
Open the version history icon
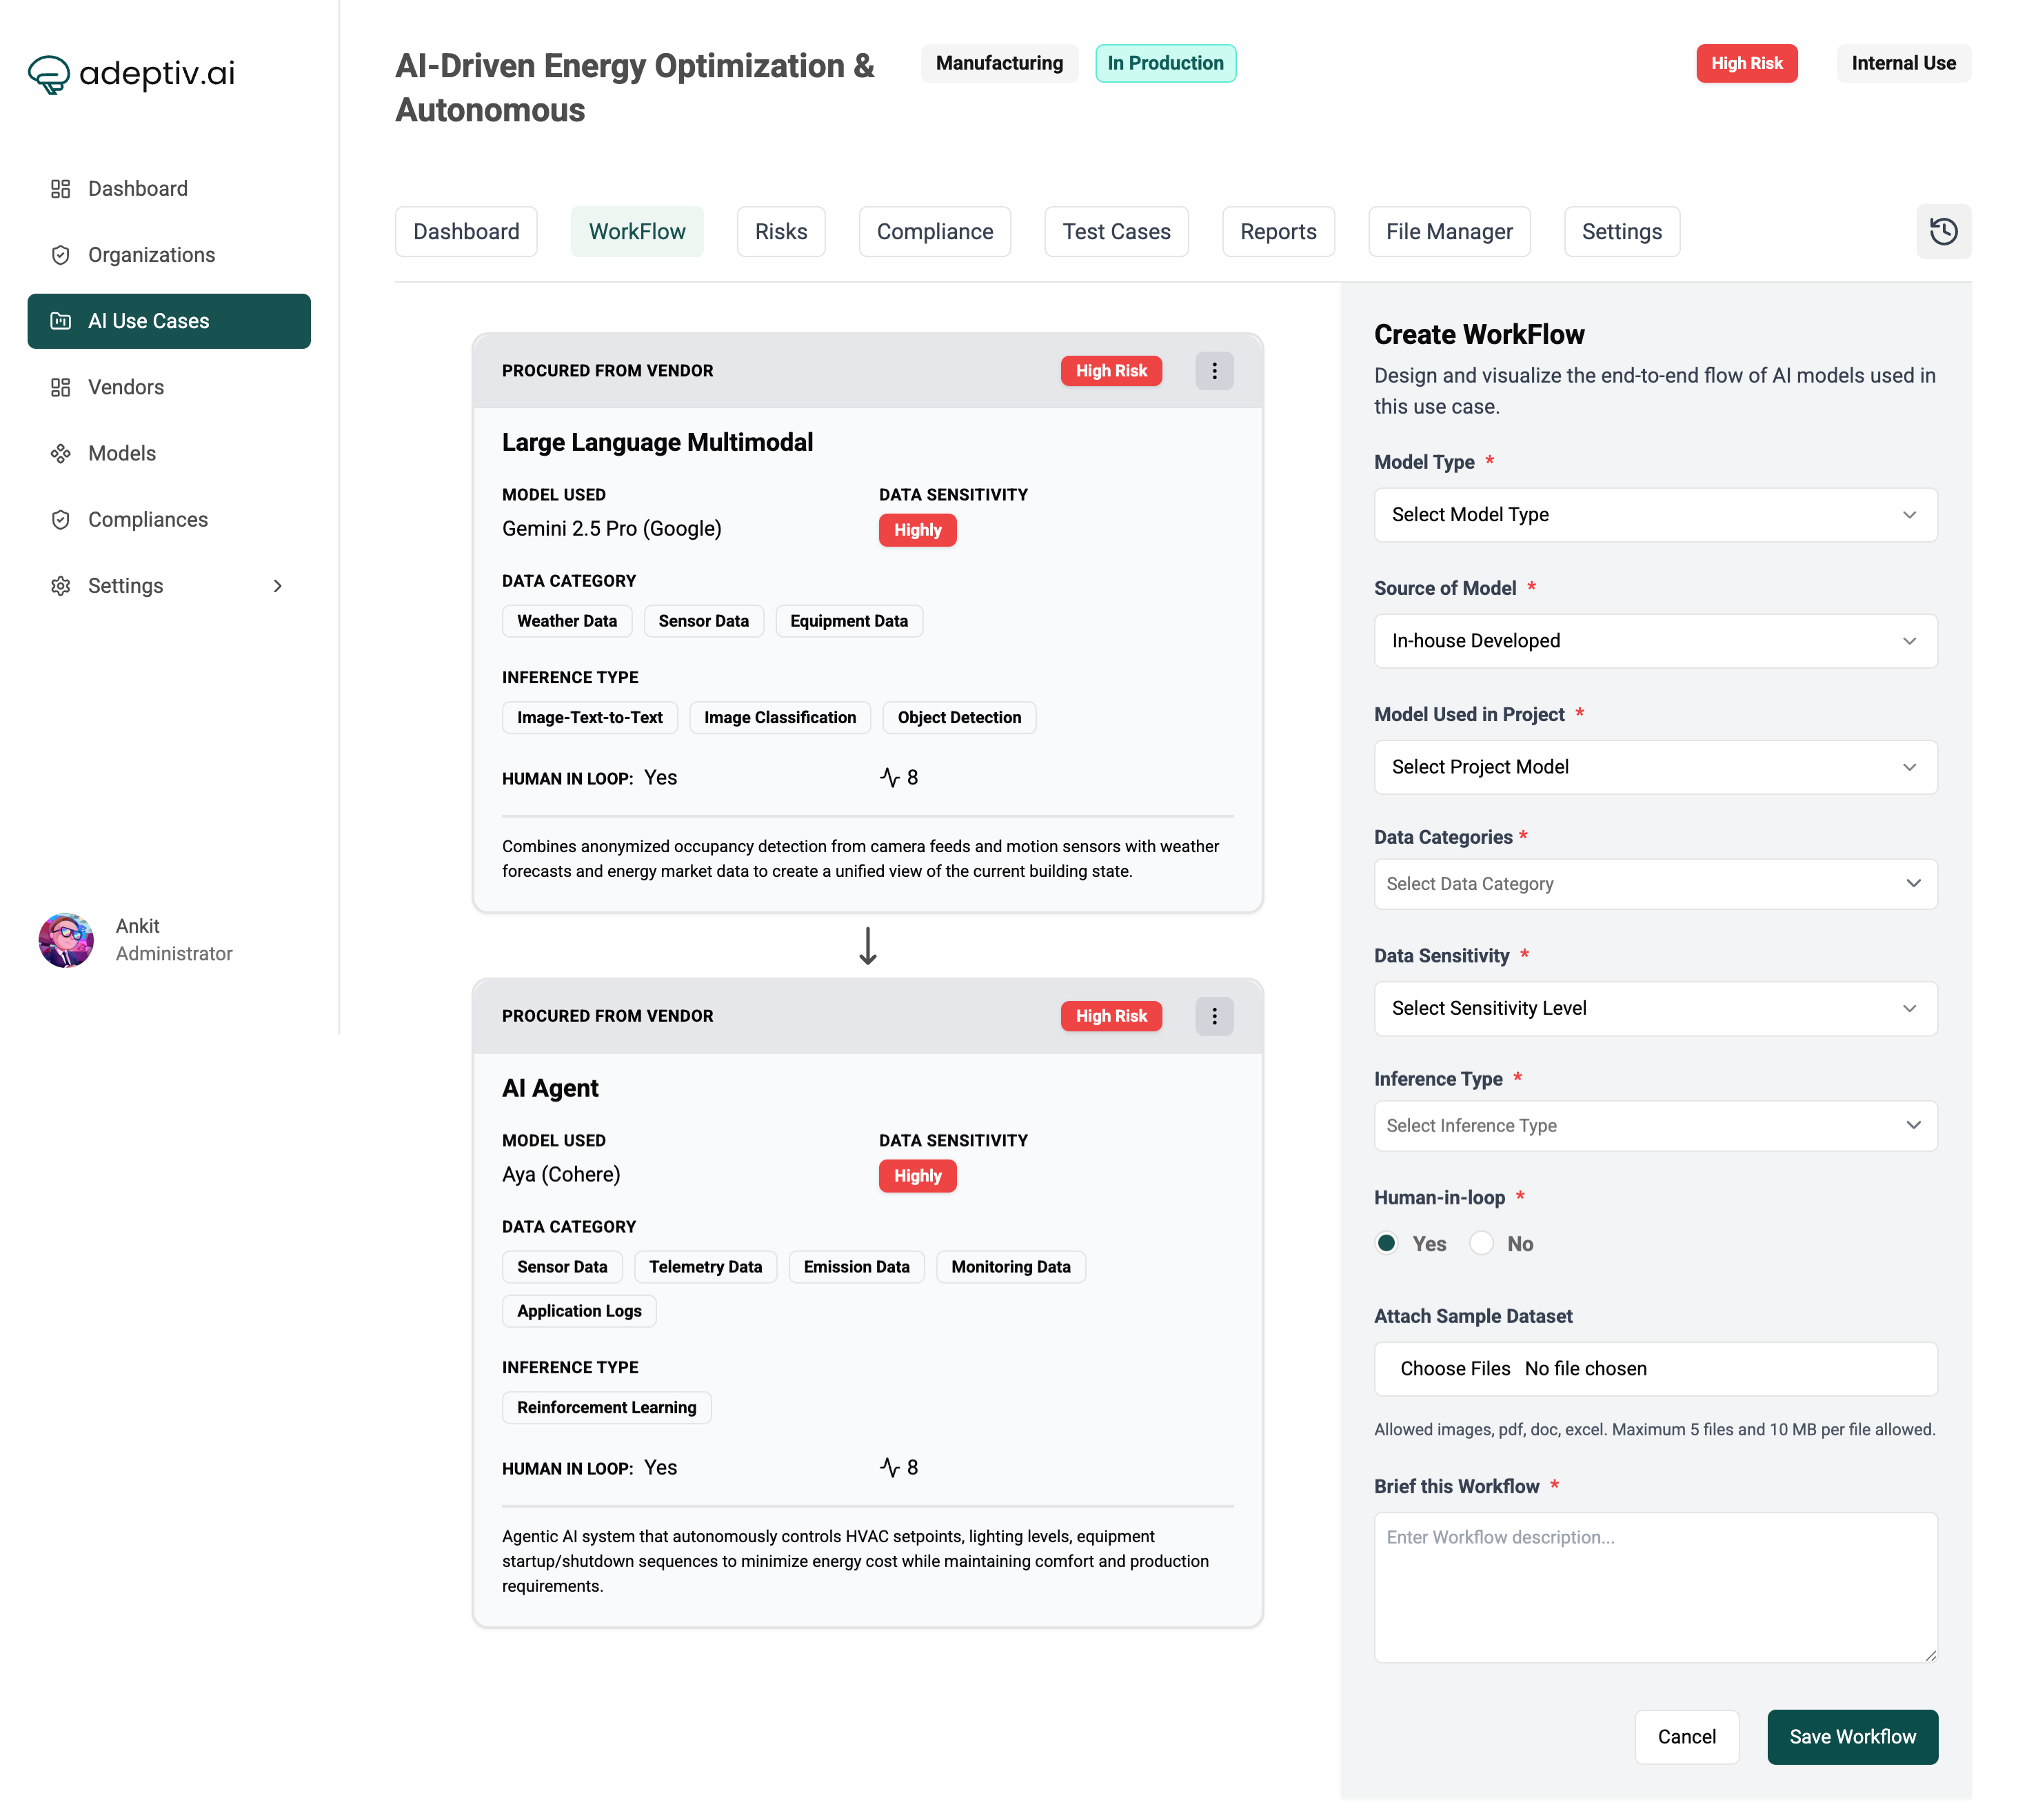tap(1943, 231)
